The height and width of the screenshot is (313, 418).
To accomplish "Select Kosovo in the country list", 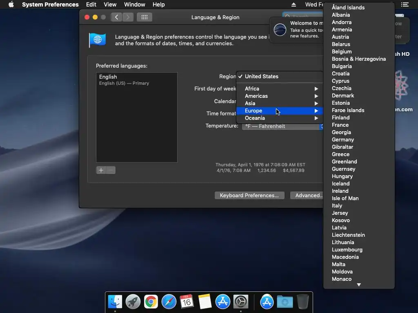I will 359,220.
